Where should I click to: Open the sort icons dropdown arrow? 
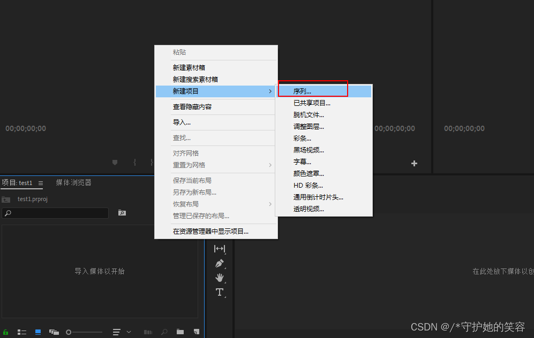[129, 332]
